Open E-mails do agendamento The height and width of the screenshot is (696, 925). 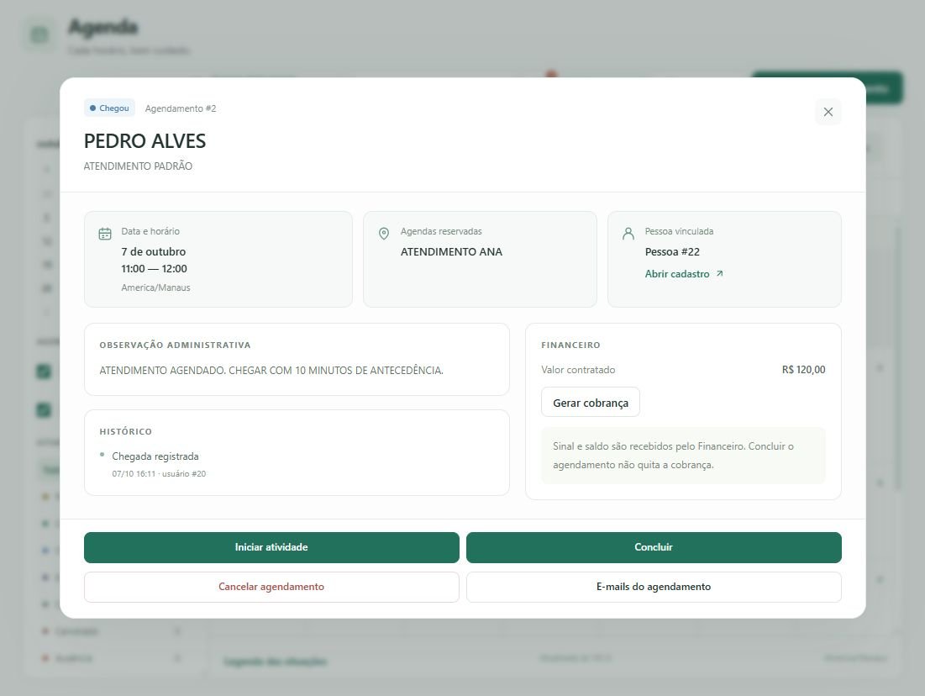point(654,587)
